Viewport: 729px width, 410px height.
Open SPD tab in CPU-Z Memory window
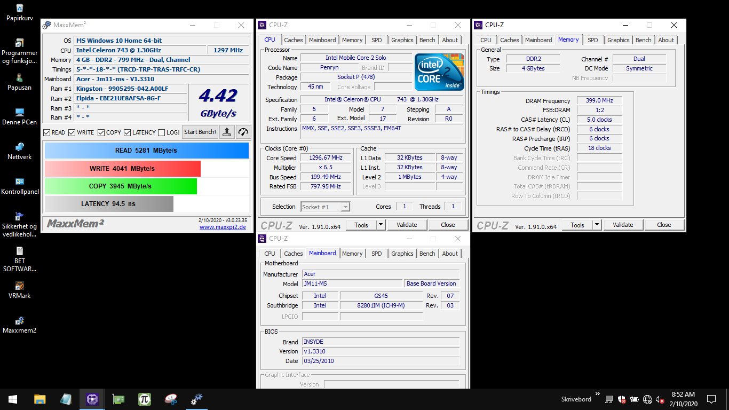[x=593, y=40]
